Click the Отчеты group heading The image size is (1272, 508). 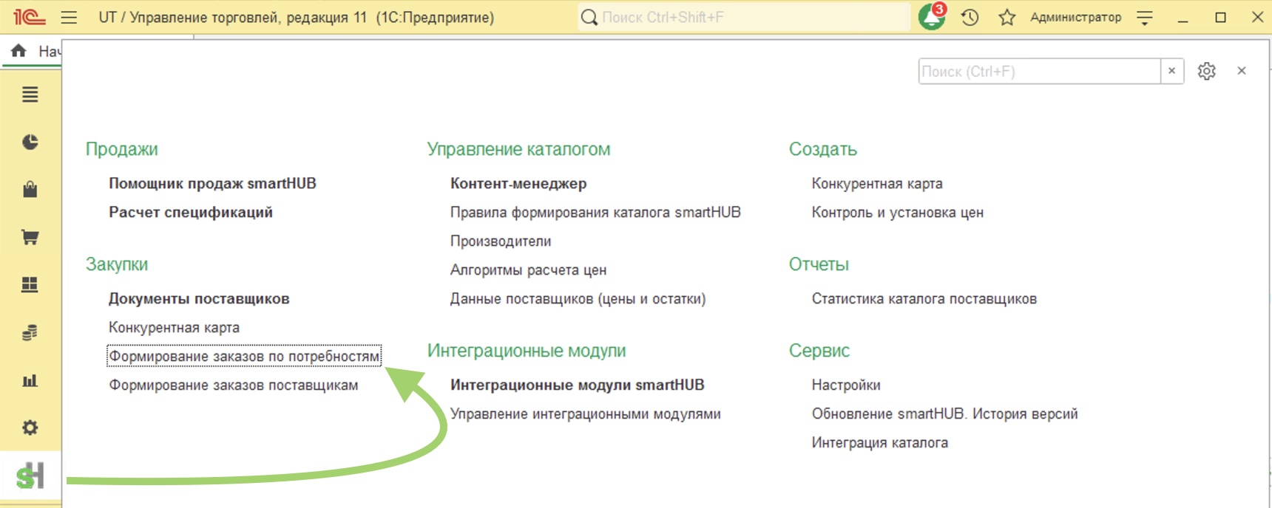coord(819,264)
